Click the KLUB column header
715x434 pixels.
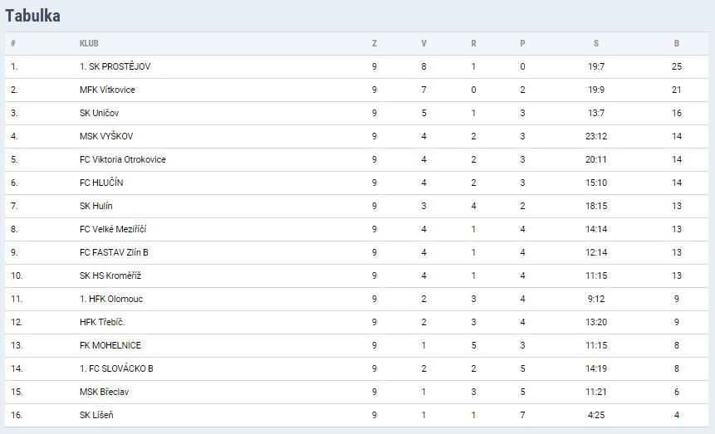(89, 44)
